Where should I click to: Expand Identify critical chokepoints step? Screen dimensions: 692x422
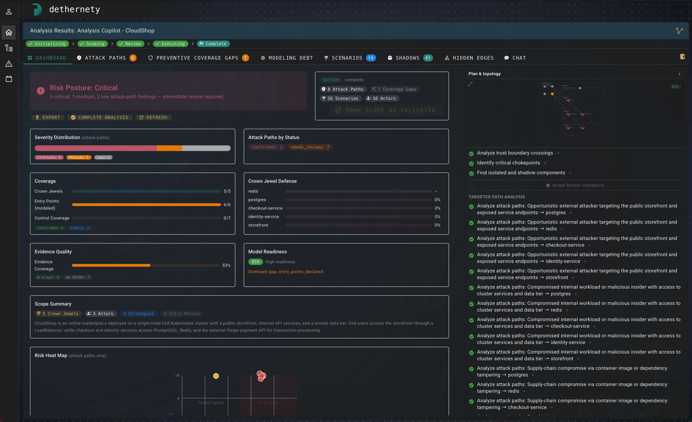click(545, 163)
